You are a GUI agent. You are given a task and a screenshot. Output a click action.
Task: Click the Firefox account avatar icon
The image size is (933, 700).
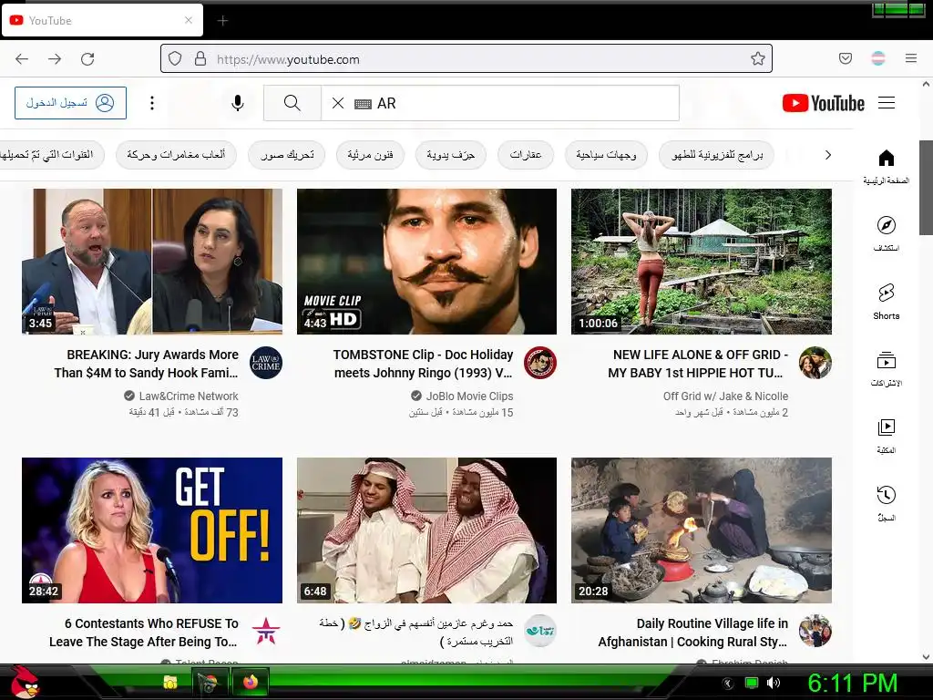(x=878, y=58)
